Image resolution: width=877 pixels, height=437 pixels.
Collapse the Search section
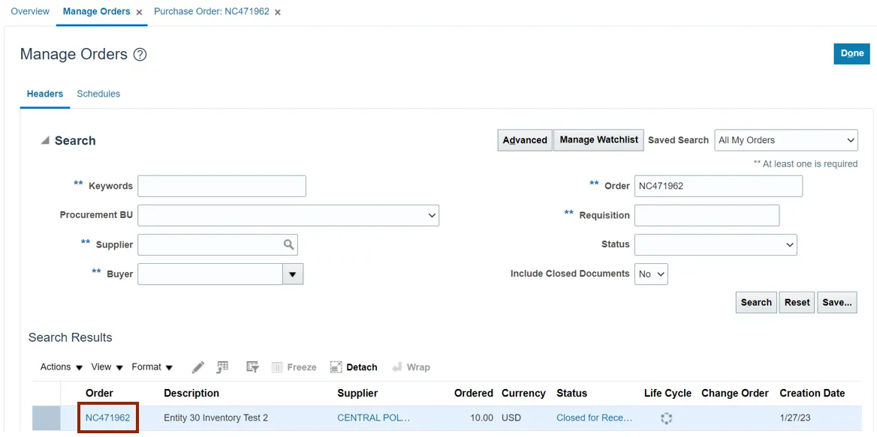(x=45, y=141)
